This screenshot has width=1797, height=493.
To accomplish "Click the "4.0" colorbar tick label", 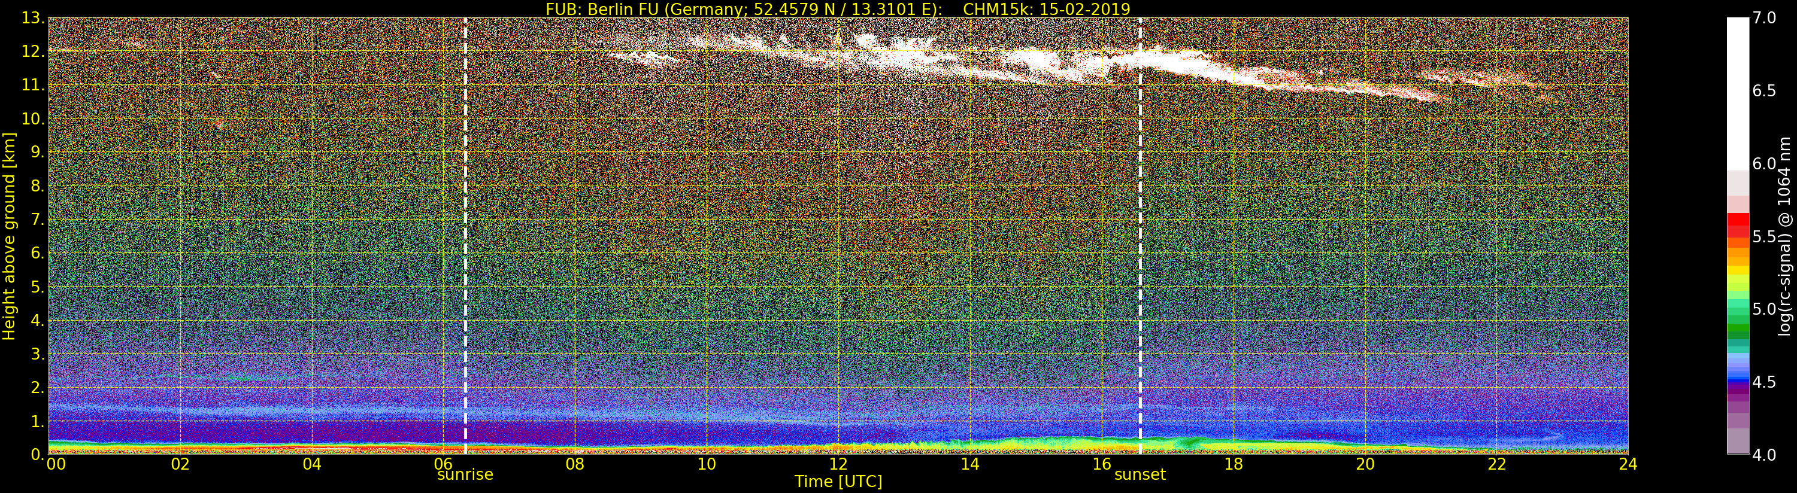I will 1764,455.
